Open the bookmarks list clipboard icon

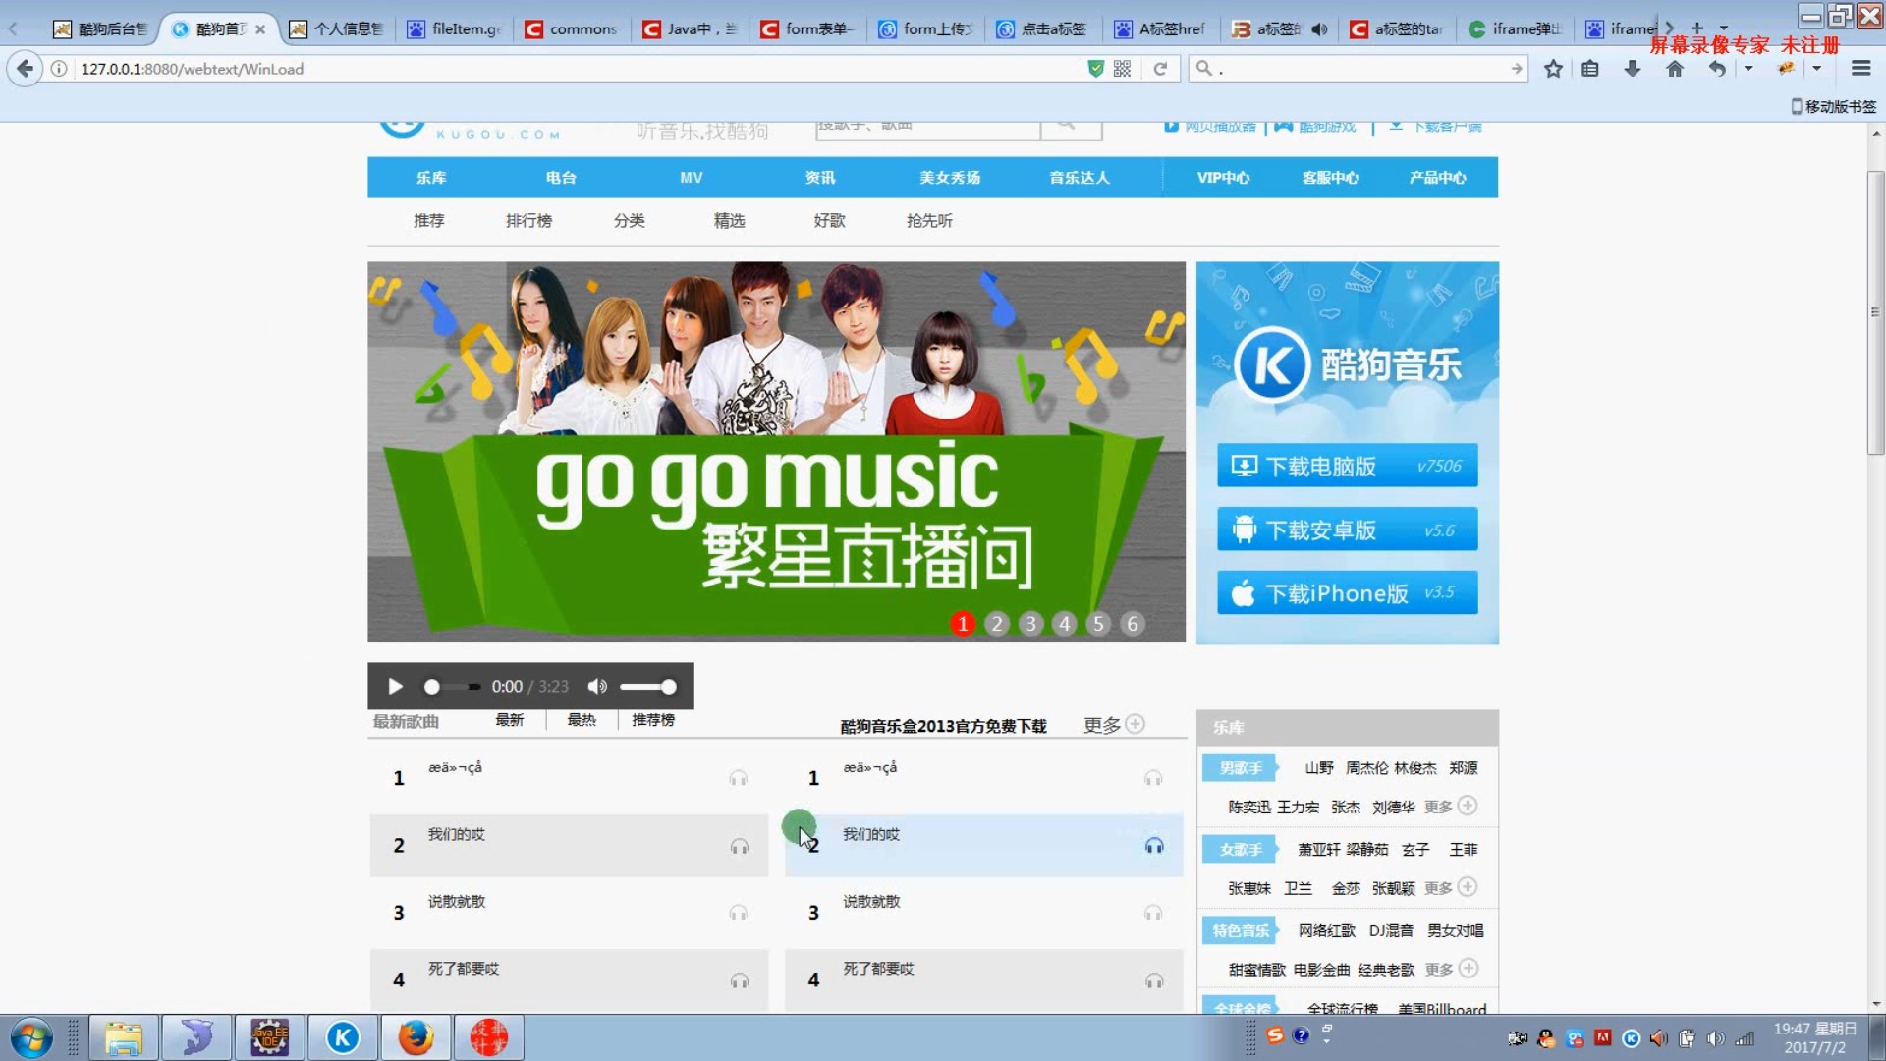click(1590, 69)
